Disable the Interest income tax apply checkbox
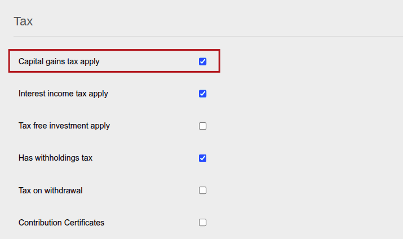The width and height of the screenshot is (403, 239). tap(202, 94)
